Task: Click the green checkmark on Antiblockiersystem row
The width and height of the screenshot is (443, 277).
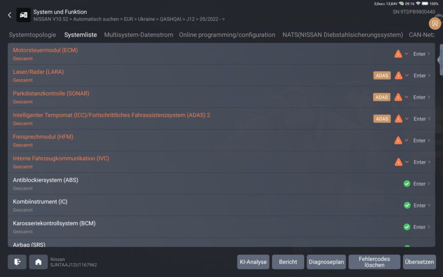Action: [407, 184]
